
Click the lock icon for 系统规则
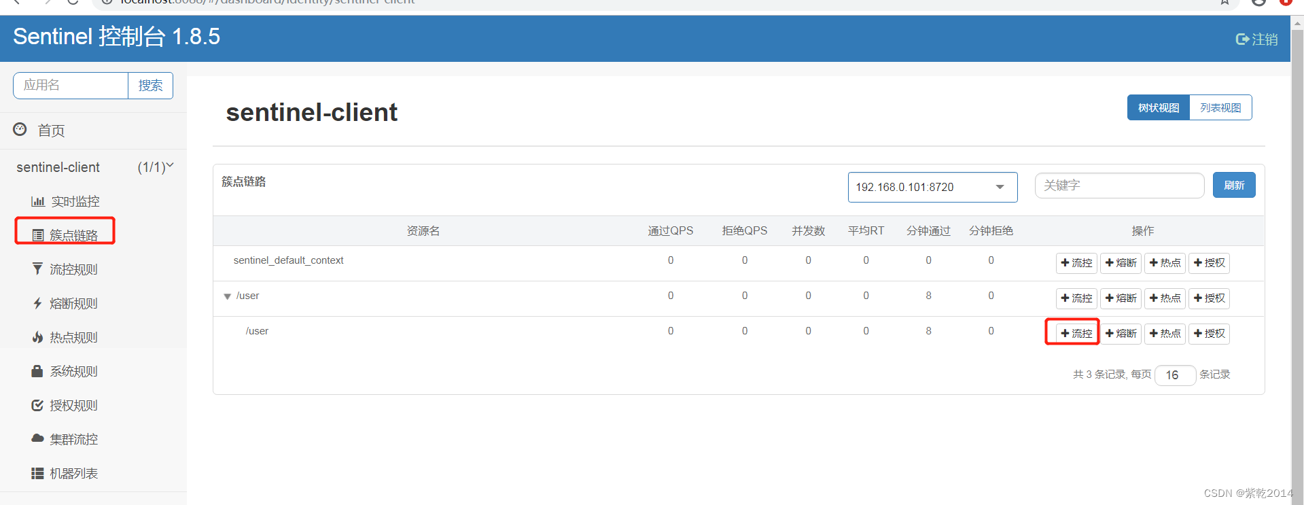(37, 371)
